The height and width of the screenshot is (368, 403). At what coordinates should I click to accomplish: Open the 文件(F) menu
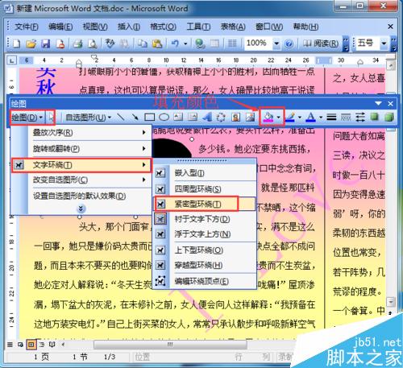pyautogui.click(x=27, y=27)
